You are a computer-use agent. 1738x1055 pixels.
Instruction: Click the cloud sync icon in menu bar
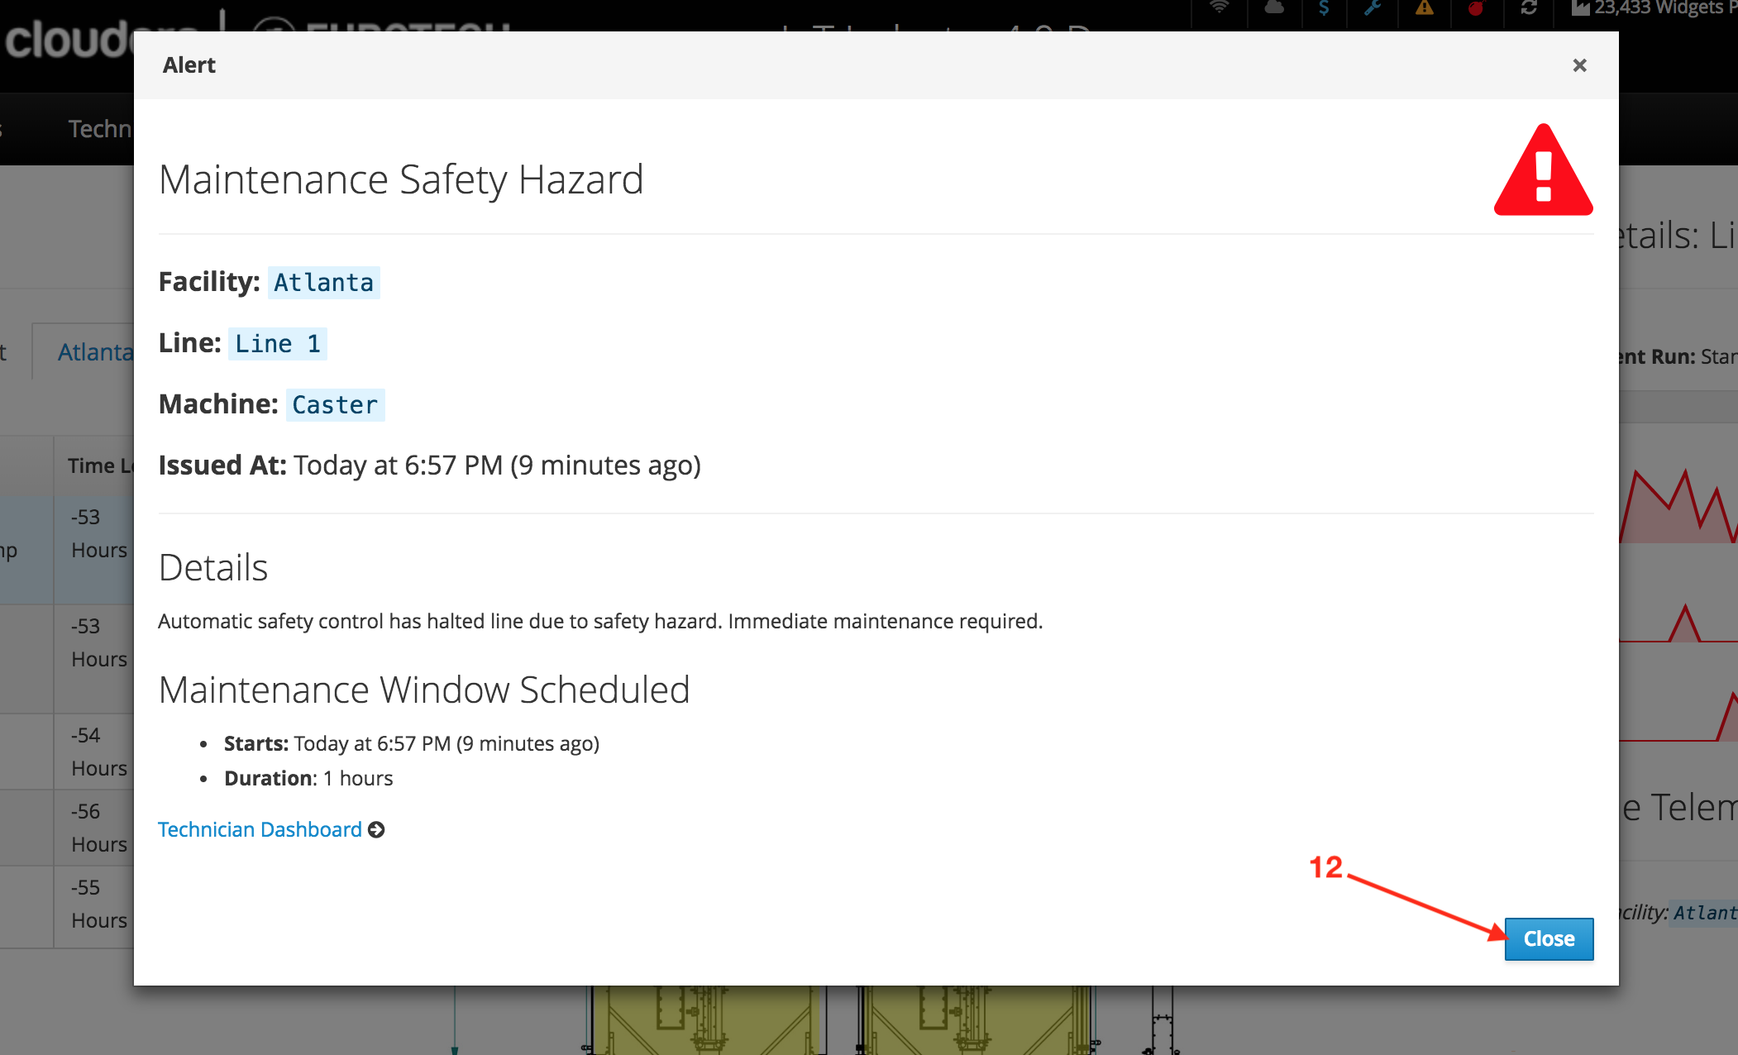pos(1271,12)
